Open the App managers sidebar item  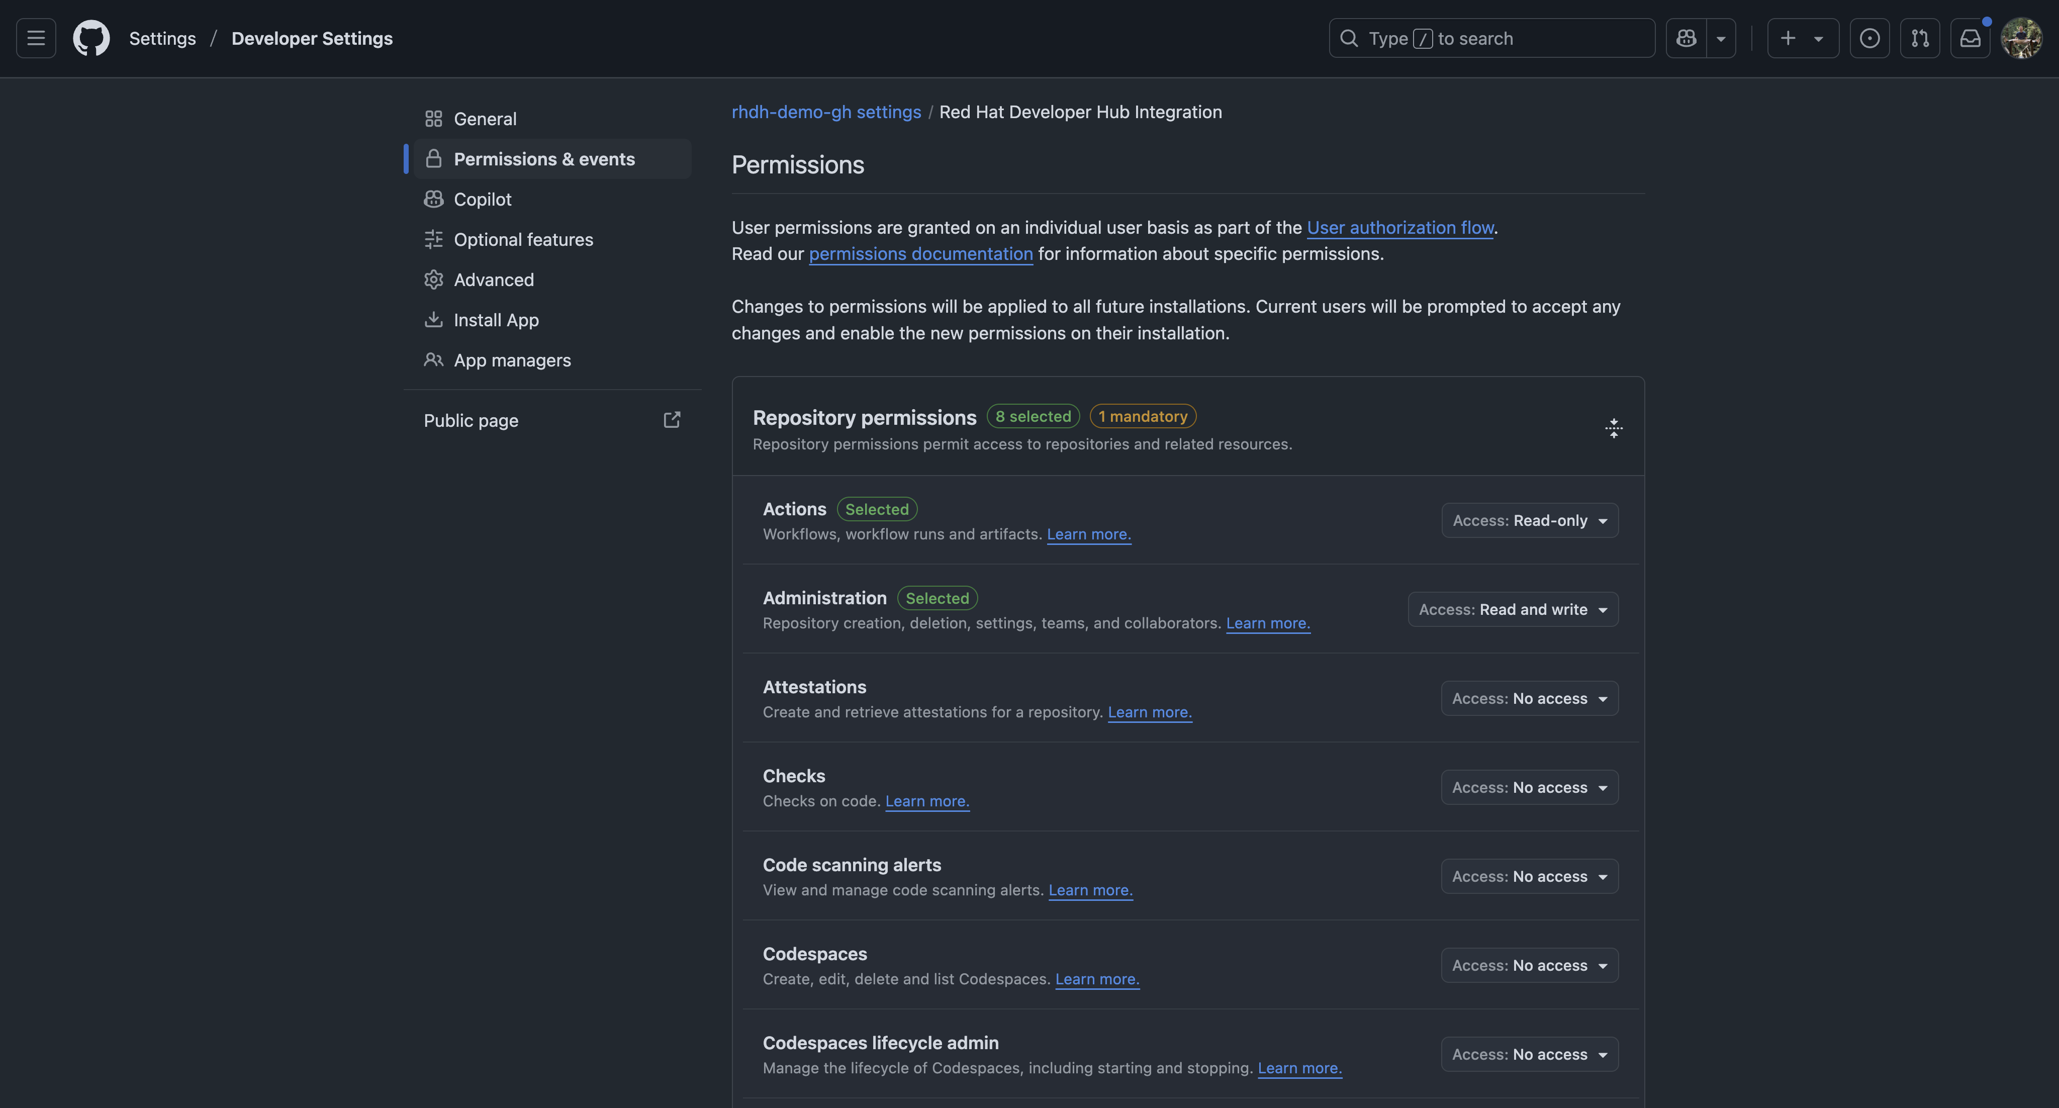[512, 360]
